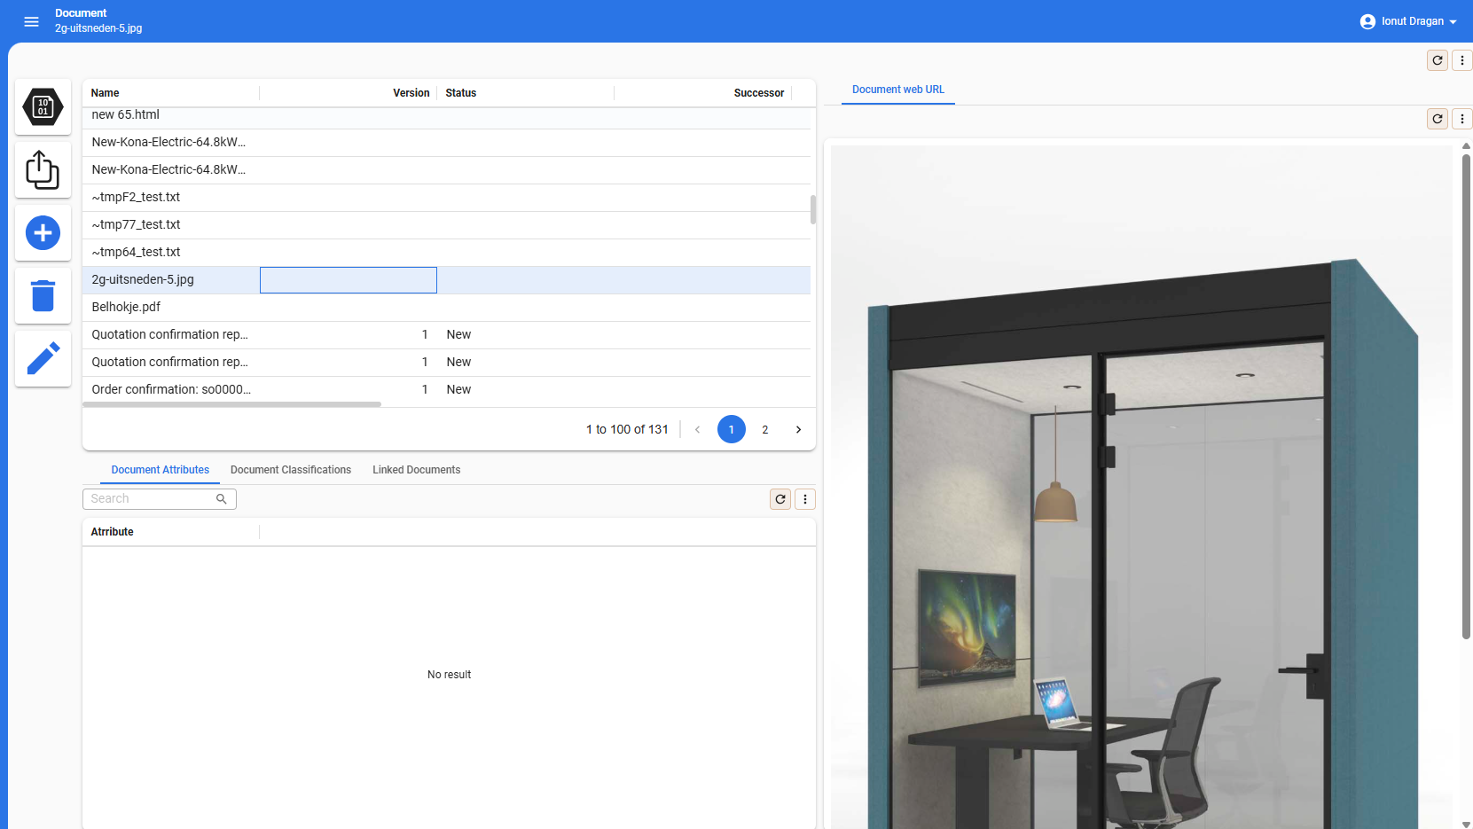Click the document list vertical scrollbar
This screenshot has width=1473, height=829.
(x=813, y=209)
